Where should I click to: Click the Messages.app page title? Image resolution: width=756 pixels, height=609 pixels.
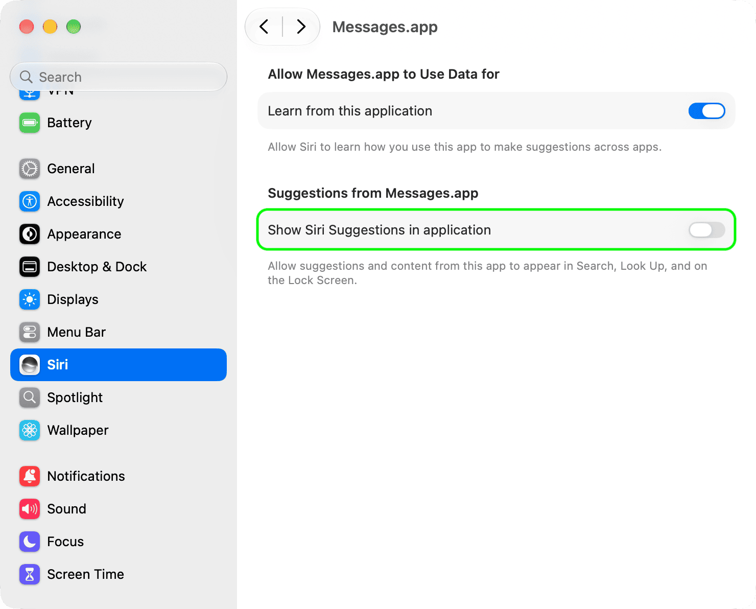(385, 27)
